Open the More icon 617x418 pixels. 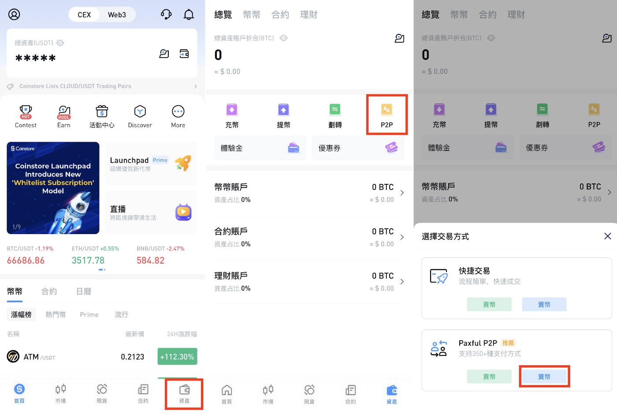pos(178,117)
